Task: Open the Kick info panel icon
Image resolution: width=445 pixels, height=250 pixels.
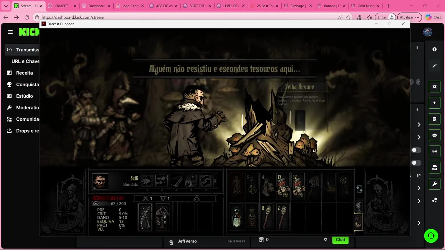Action: (435, 49)
